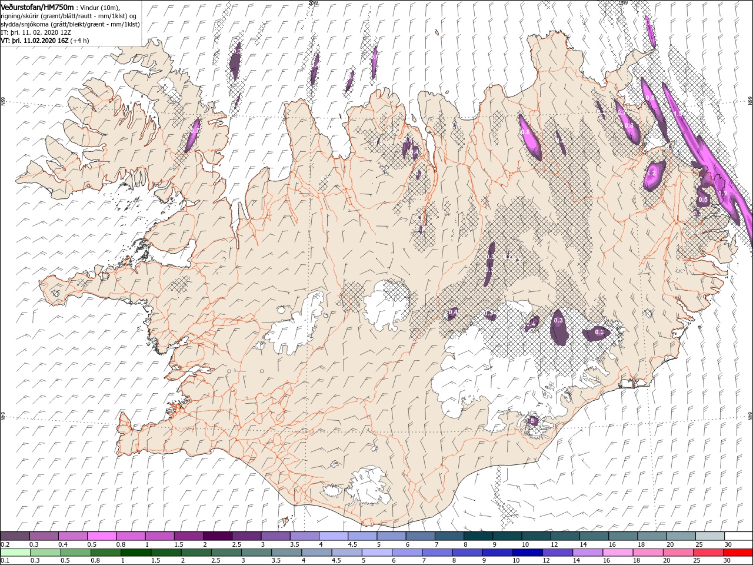Click the '0.2' label under the upper scale

(x=5, y=544)
